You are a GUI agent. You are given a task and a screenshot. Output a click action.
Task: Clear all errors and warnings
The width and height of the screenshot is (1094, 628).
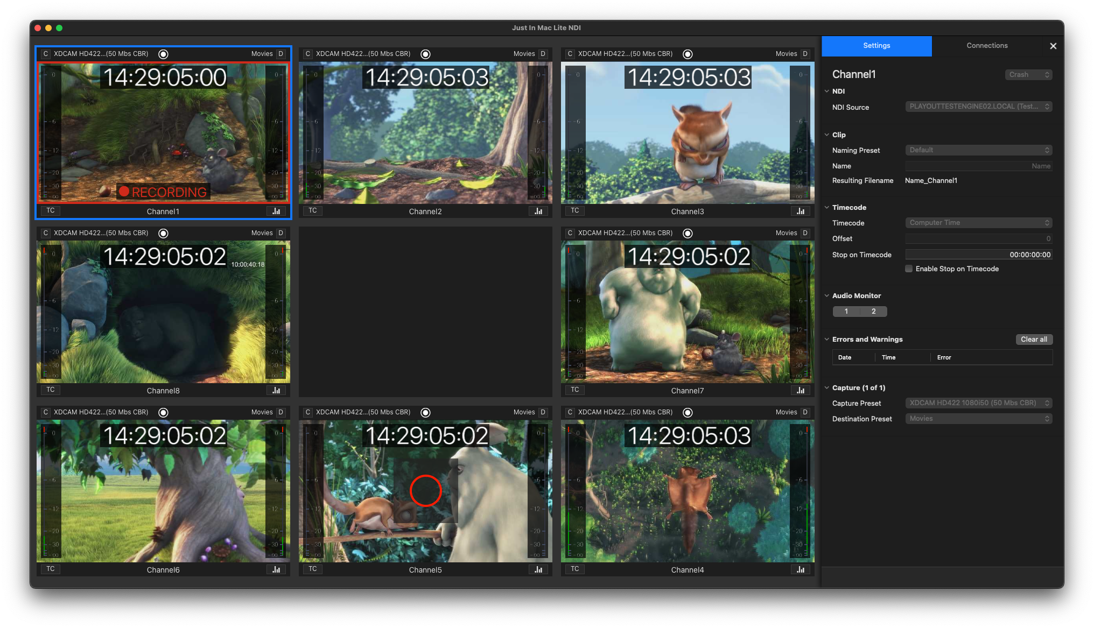(x=1034, y=340)
